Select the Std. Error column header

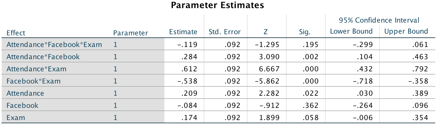click(x=225, y=32)
